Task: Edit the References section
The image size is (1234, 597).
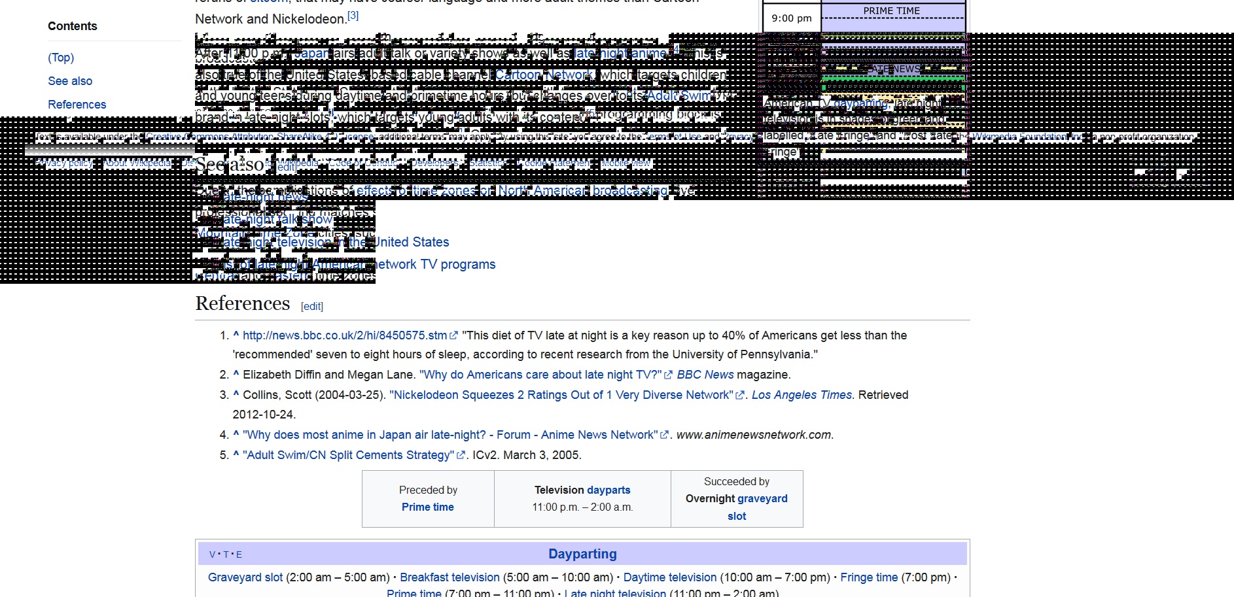Action: click(312, 306)
